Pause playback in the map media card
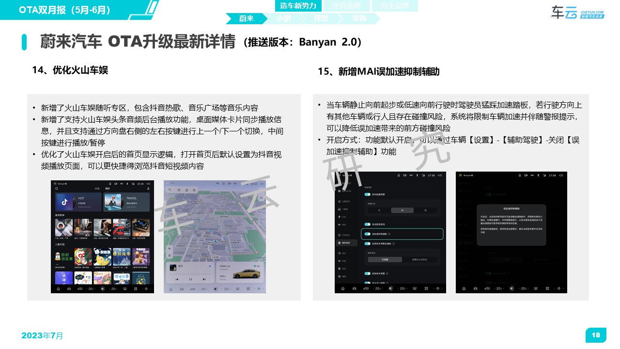This screenshot has width=620, height=349. pyautogui.click(x=190, y=279)
